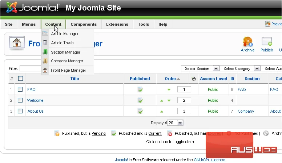Check the Welcome row checkbox
Screen dimensions: 282x163
20,100
